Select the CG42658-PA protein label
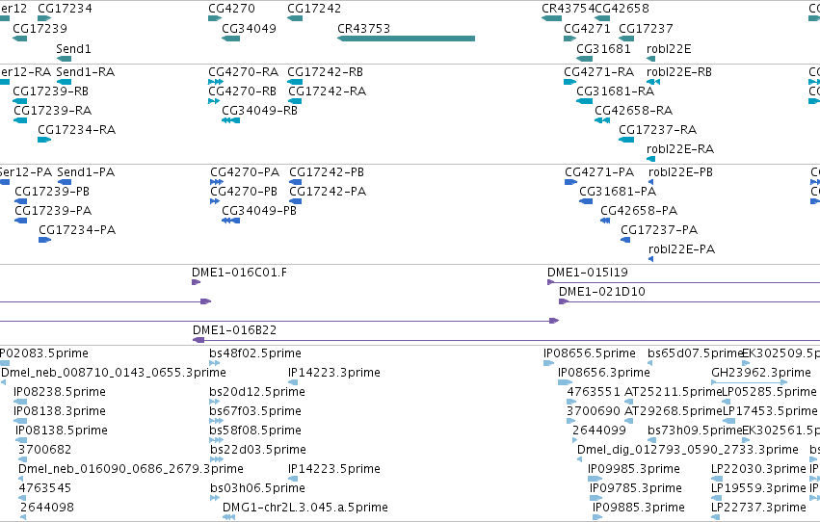 point(639,211)
